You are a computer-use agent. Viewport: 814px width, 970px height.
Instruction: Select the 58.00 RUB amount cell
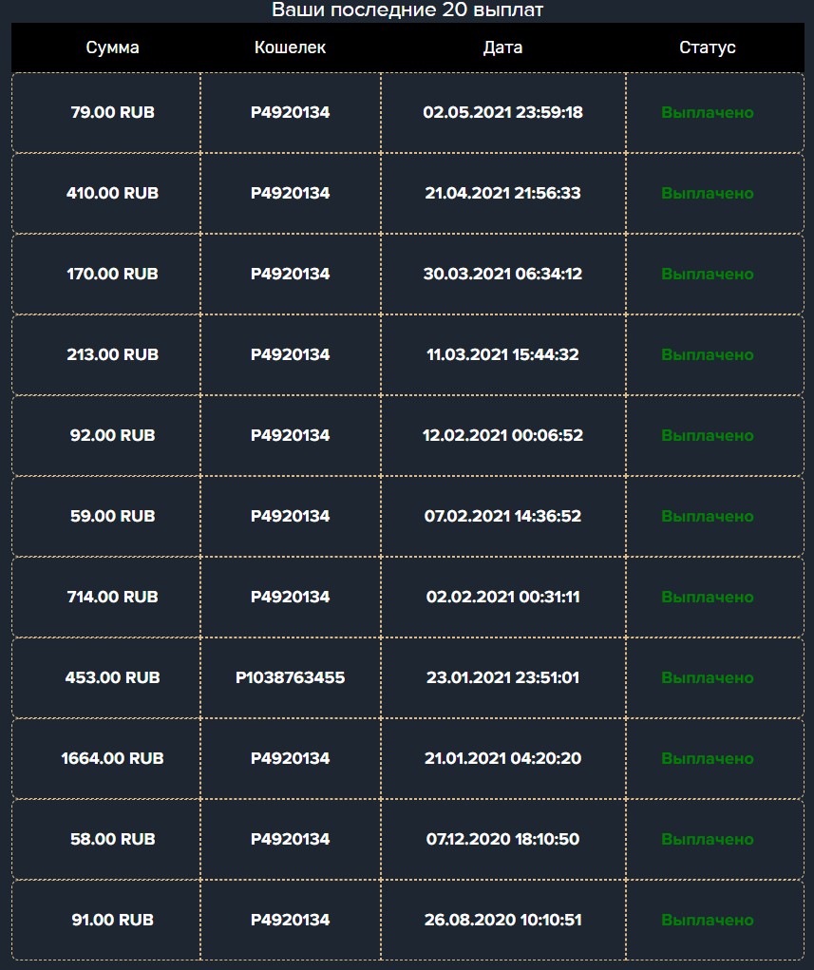106,839
